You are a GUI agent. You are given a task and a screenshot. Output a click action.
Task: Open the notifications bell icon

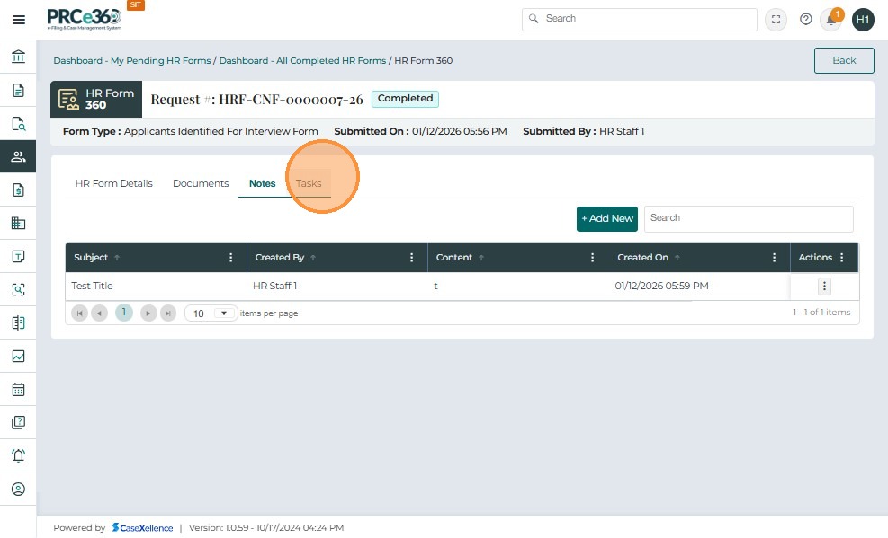click(830, 20)
